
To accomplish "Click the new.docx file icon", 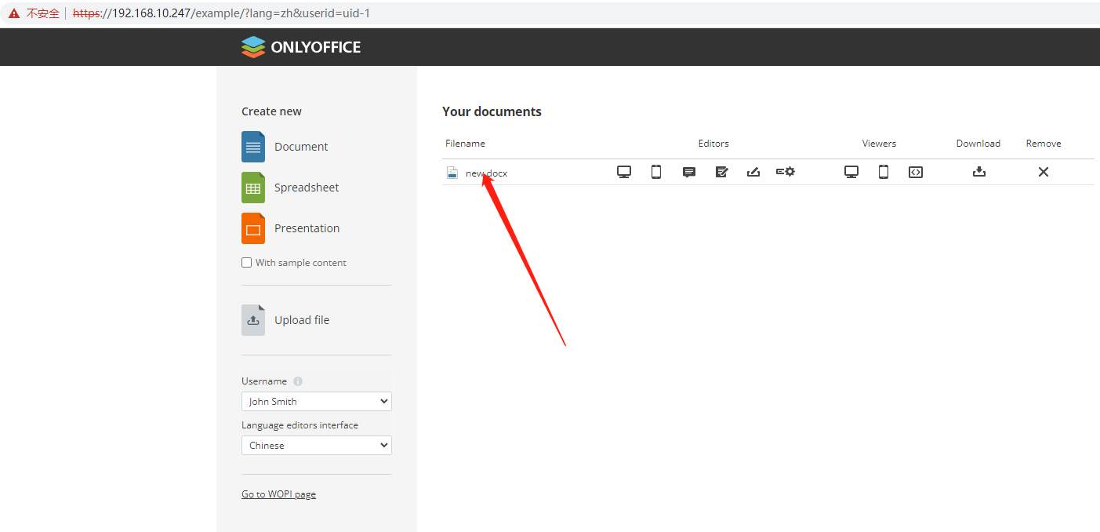I will tap(452, 173).
